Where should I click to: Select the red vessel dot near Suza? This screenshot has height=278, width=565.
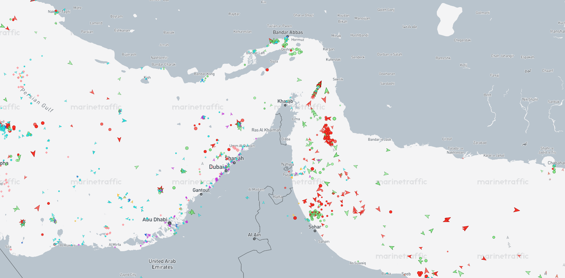[x=267, y=70]
